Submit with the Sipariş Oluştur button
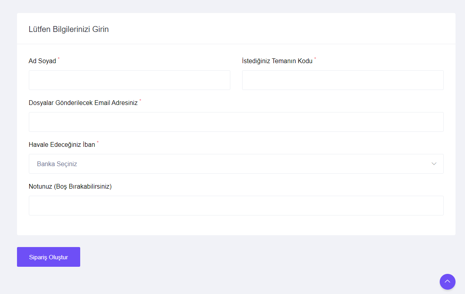 pyautogui.click(x=48, y=257)
